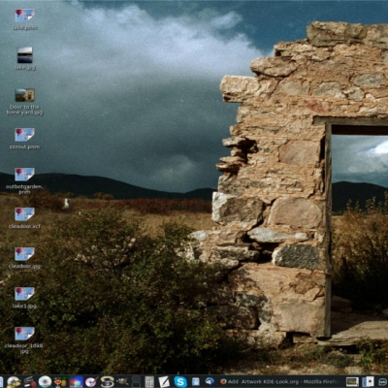Open the gold S application launcher
The image size is (388, 388).
tap(107, 382)
